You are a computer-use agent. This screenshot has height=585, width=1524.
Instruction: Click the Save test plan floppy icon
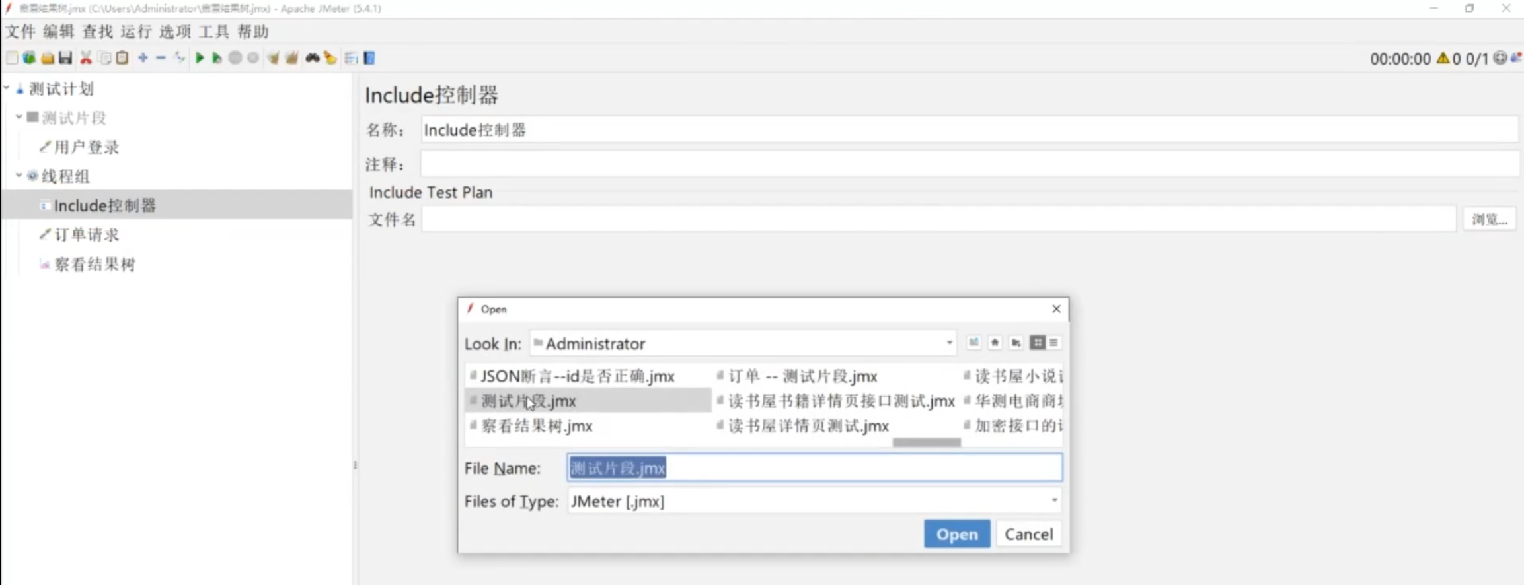coord(65,58)
